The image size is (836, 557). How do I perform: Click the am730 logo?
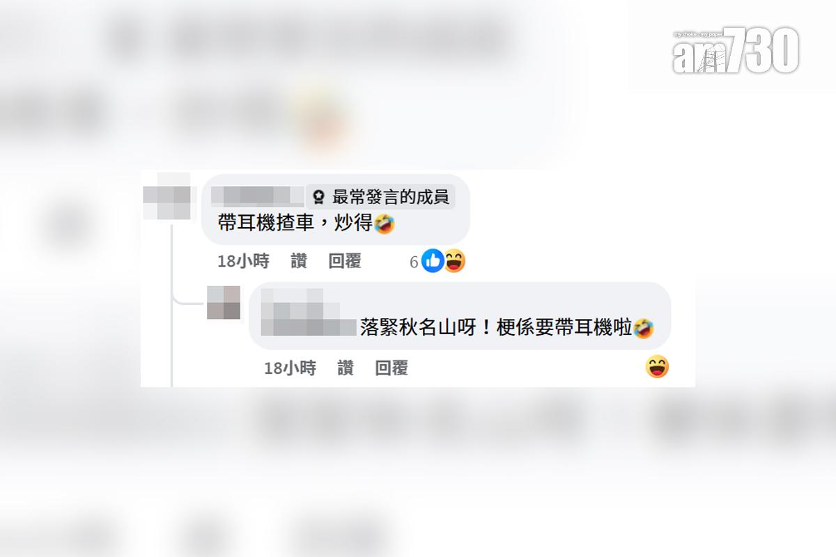tap(735, 49)
